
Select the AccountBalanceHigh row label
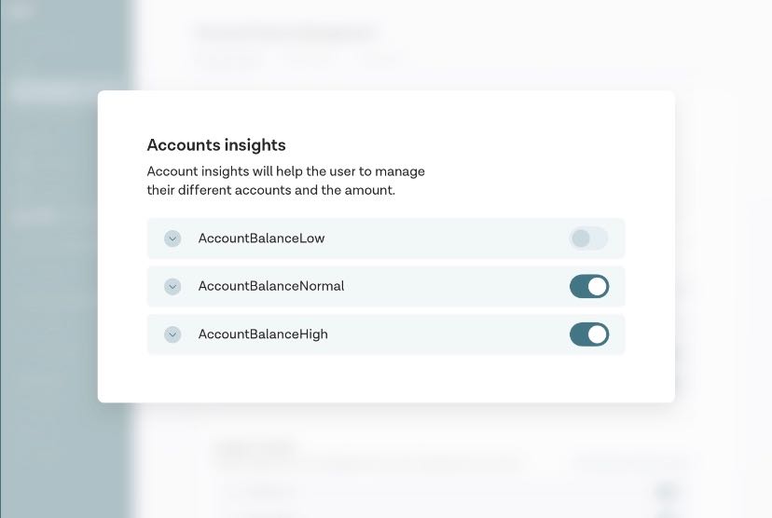pyautogui.click(x=263, y=334)
